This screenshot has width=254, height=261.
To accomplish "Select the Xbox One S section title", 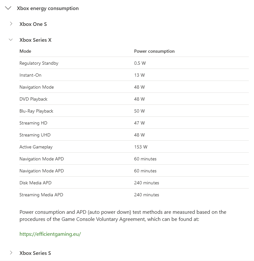I will (33, 24).
